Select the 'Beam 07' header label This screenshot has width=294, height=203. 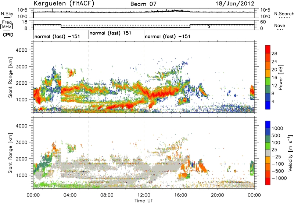[x=143, y=4]
